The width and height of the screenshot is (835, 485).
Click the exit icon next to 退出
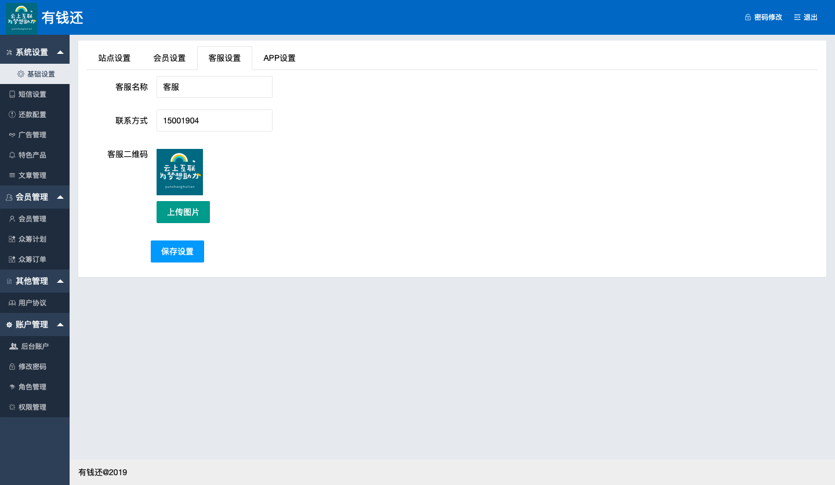click(797, 17)
